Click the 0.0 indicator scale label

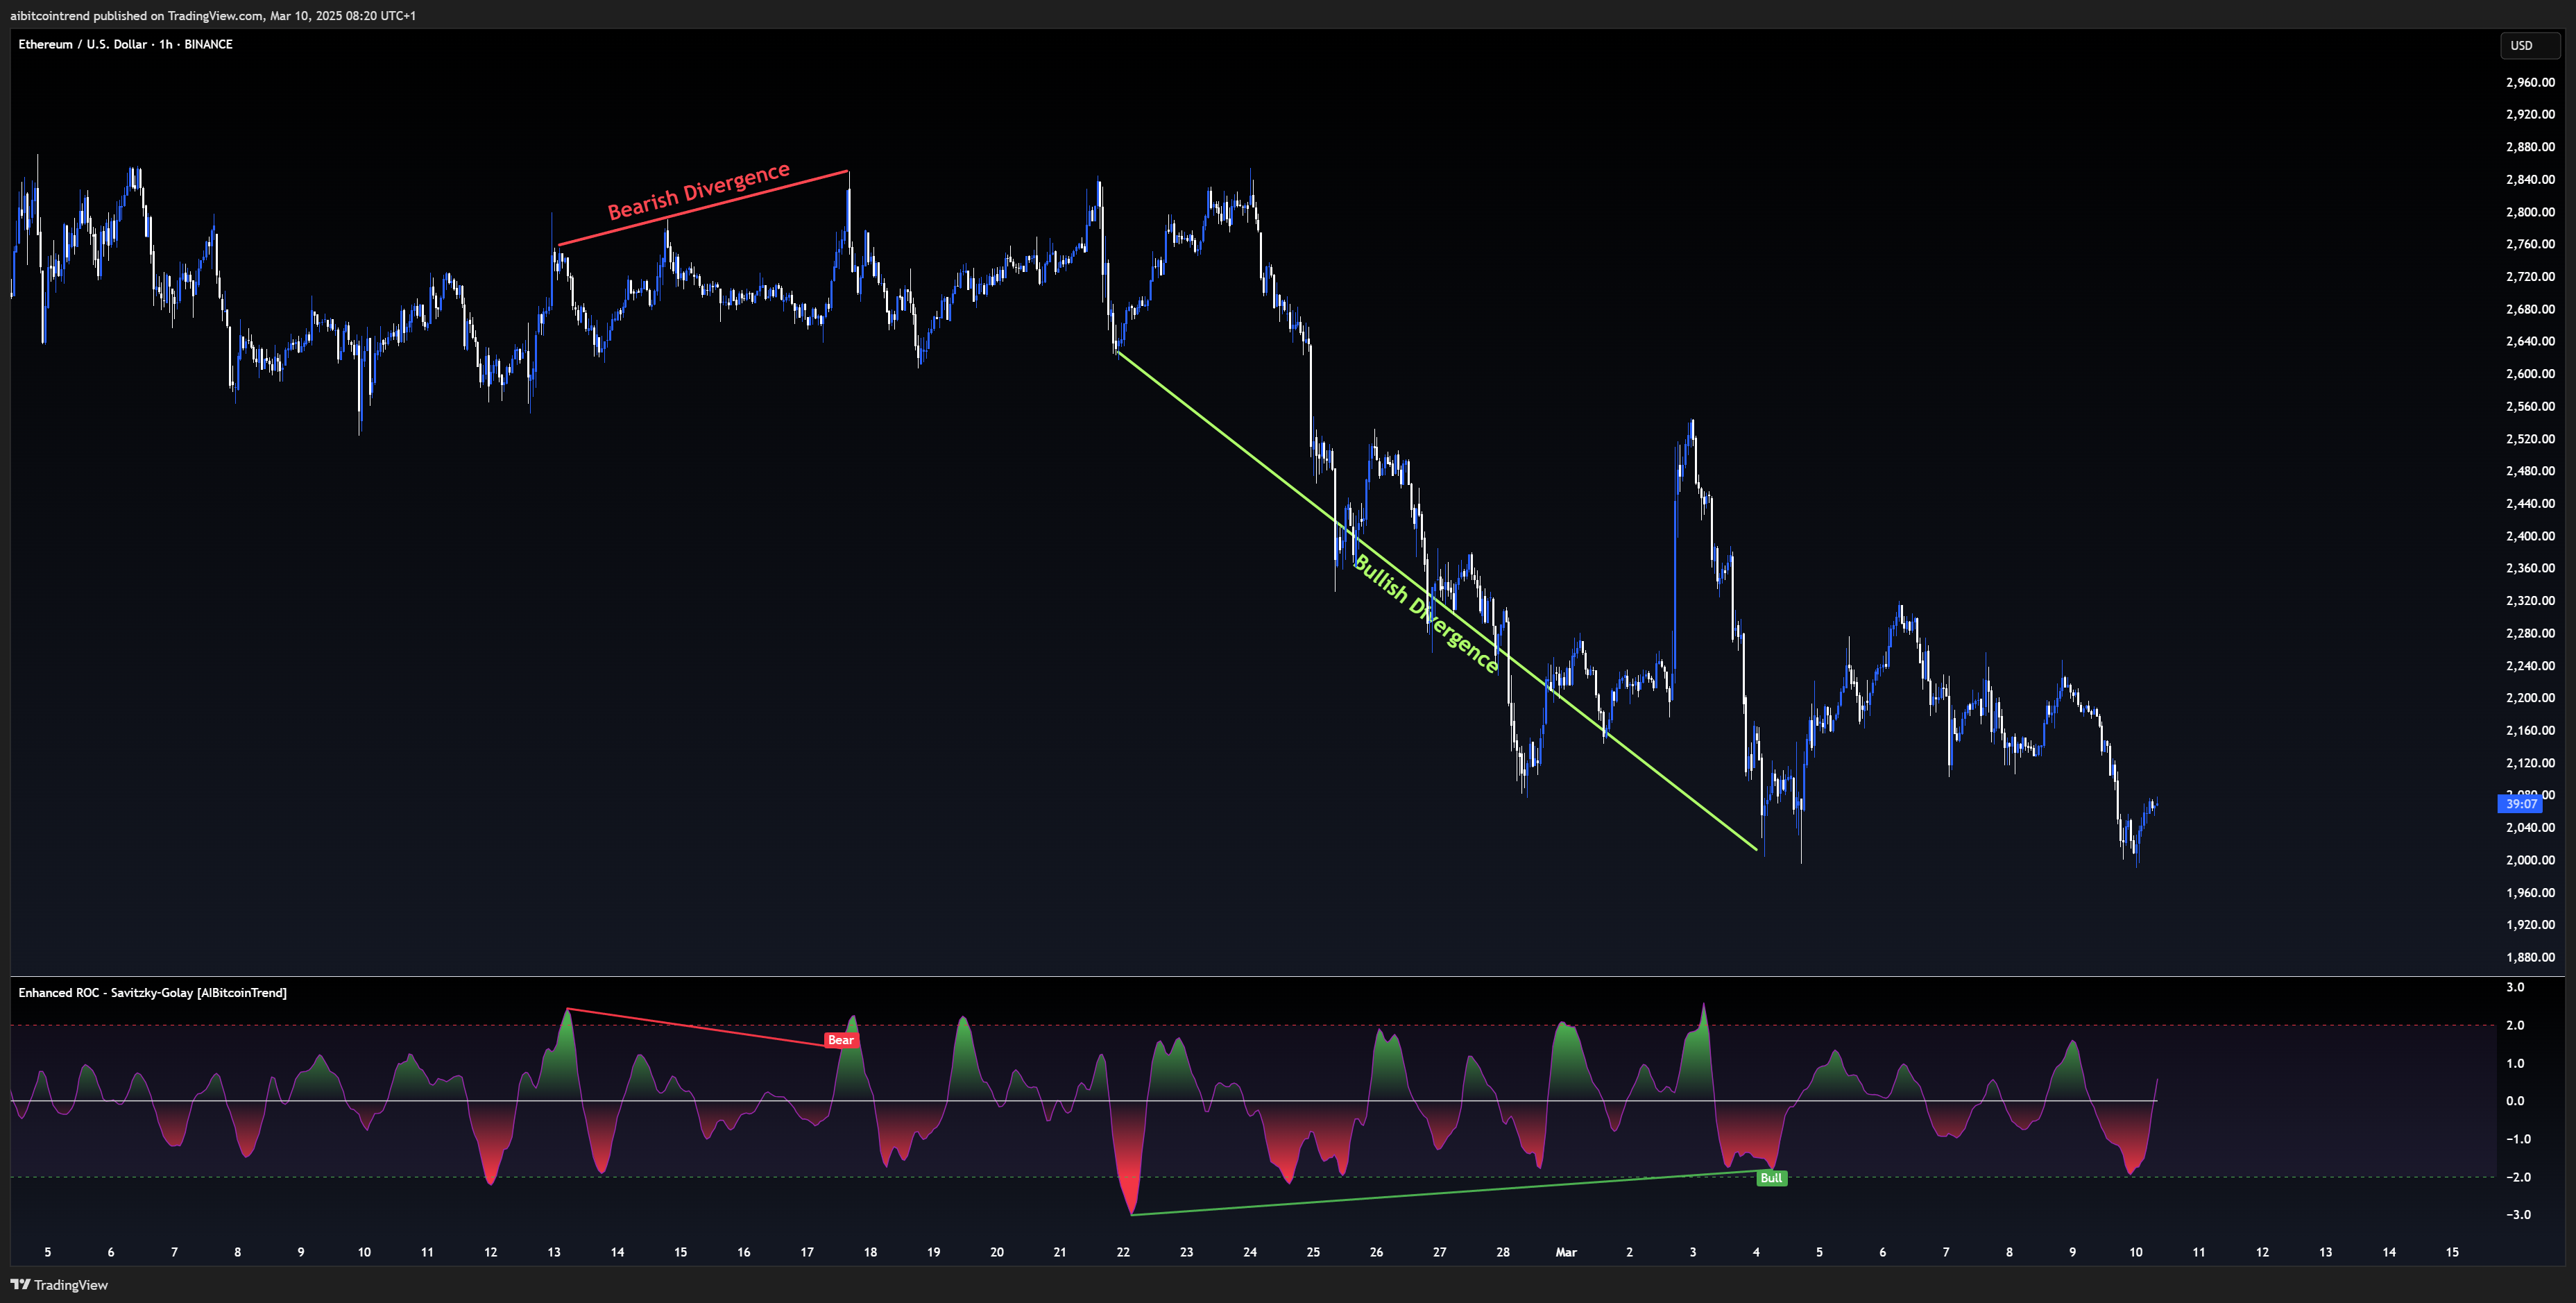[x=2515, y=1101]
